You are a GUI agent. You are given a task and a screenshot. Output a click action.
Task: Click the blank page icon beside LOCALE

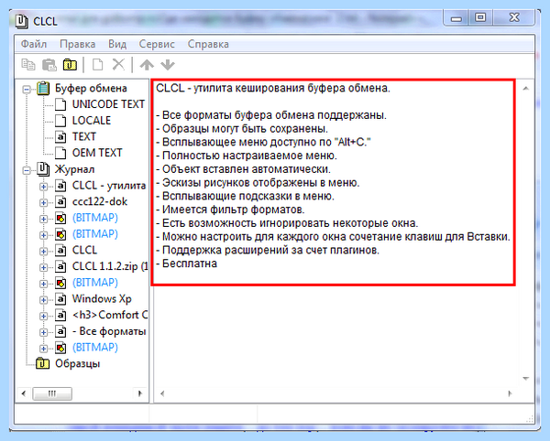[60, 121]
